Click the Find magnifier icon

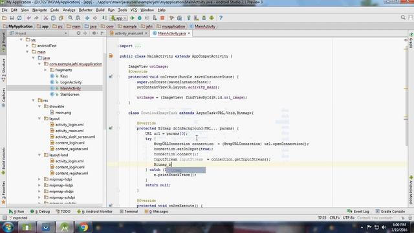click(x=71, y=18)
